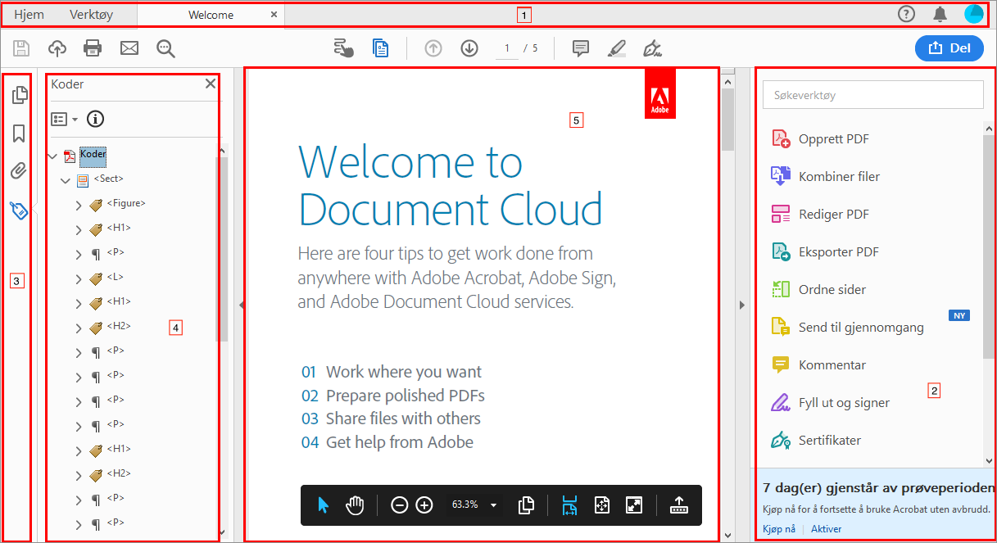997x543 pixels.
Task: Expand the <L> tag node
Action: coord(79,278)
